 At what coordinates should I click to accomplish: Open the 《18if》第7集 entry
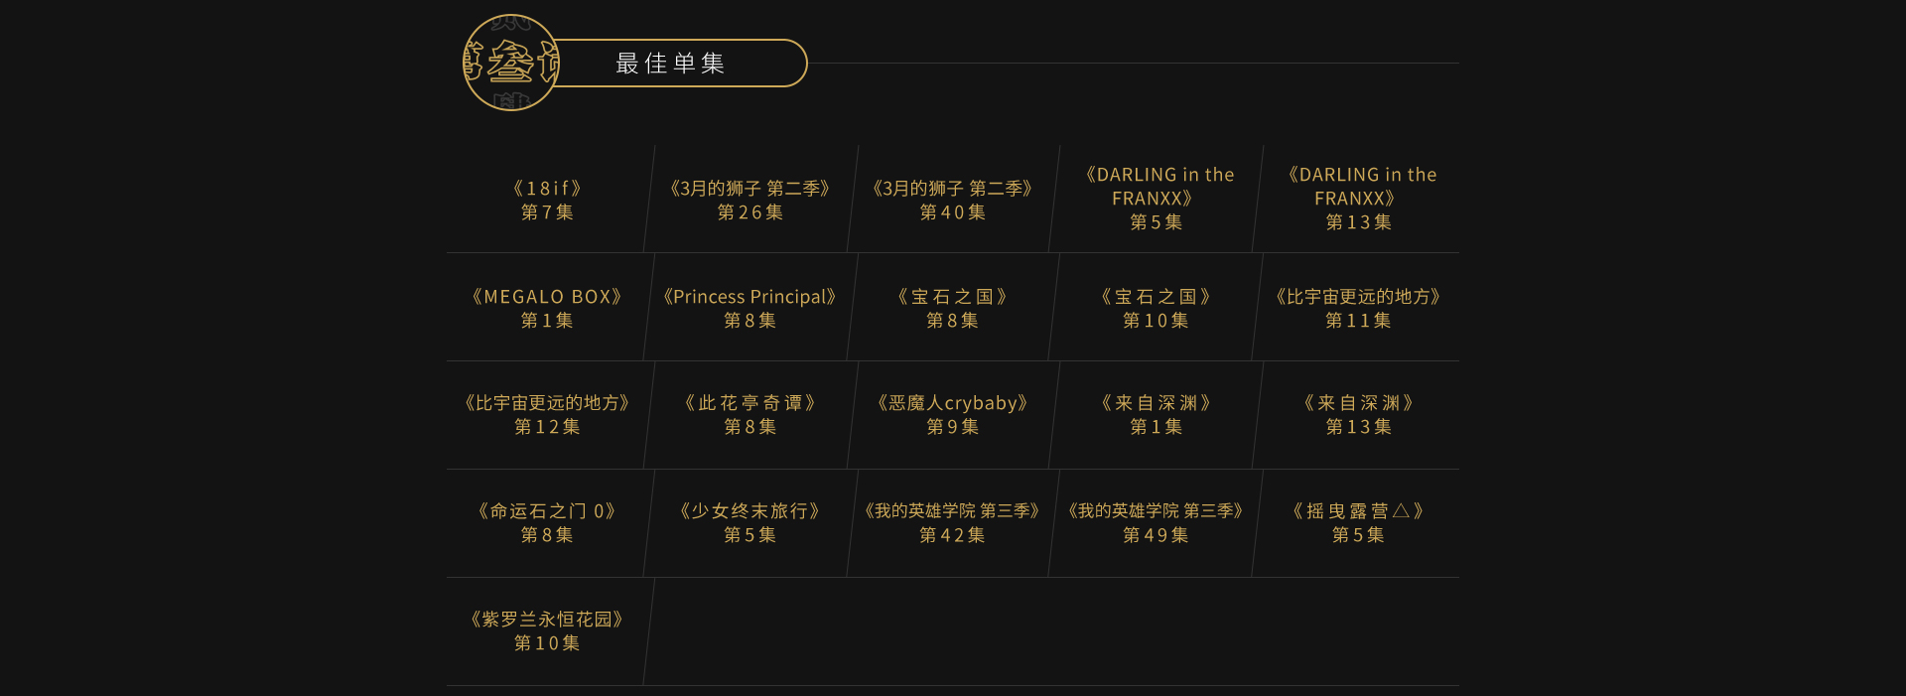547,200
